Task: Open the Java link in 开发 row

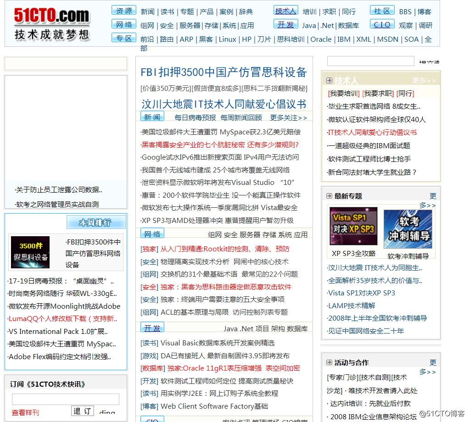Action: tap(309, 25)
